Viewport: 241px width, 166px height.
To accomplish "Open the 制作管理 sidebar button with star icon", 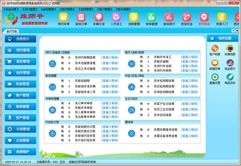I will click(x=20, y=73).
